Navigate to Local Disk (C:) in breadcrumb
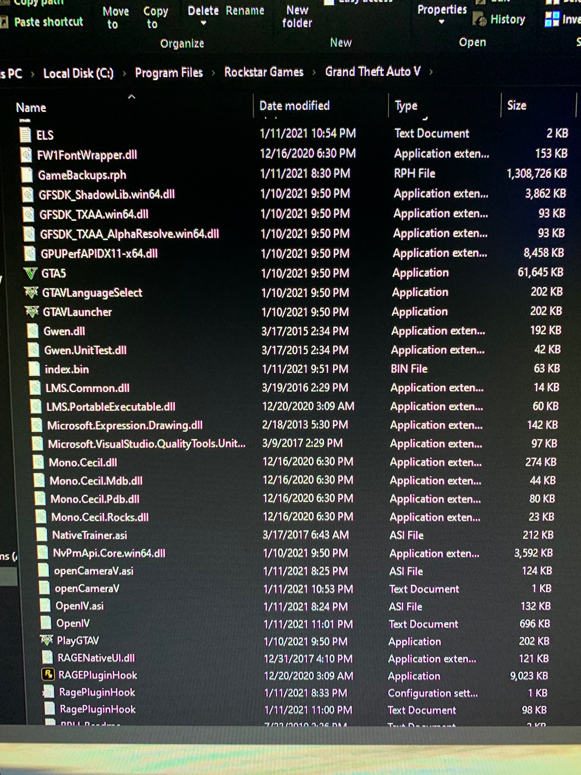The width and height of the screenshot is (581, 775). click(x=78, y=73)
